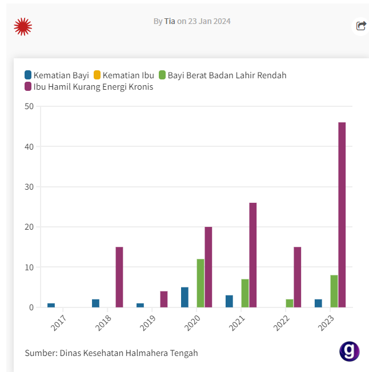
Task: Click the share icon at top right
Action: pos(360,26)
